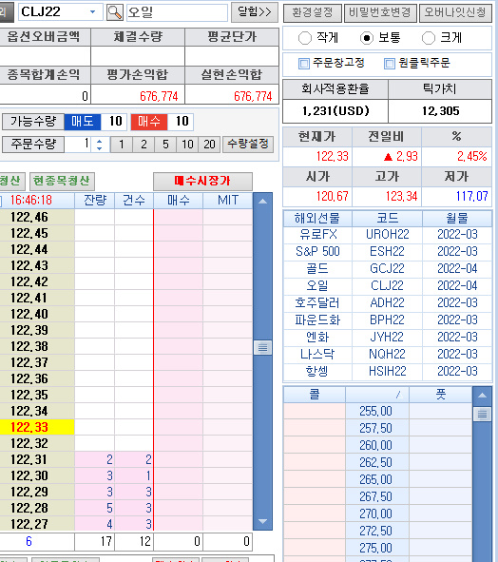
Task: Enable 원클릭주문 checkbox
Action: [x=390, y=64]
